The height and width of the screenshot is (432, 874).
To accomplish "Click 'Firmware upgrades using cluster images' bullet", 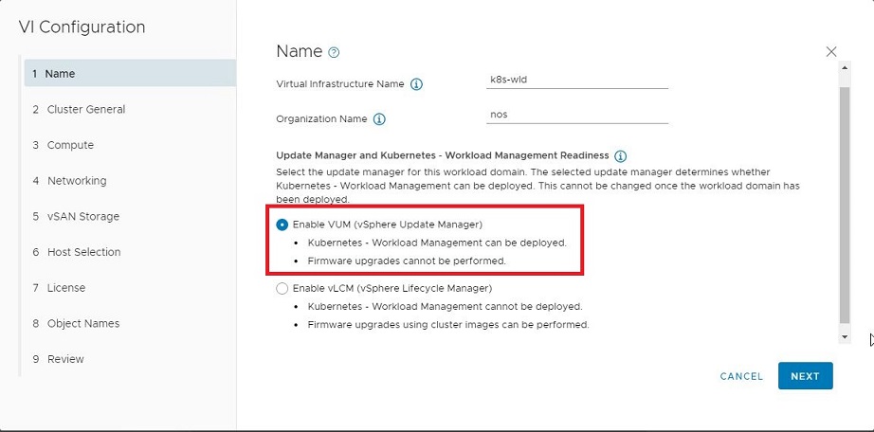I will click(x=448, y=324).
